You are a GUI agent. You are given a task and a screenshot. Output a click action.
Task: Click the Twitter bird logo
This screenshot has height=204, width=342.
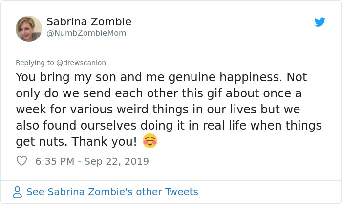coord(320,22)
